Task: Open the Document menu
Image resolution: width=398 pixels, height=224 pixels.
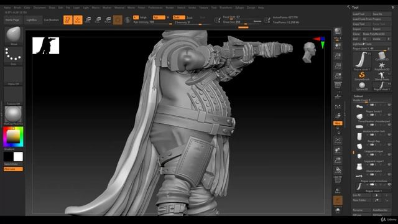Action: point(40,7)
